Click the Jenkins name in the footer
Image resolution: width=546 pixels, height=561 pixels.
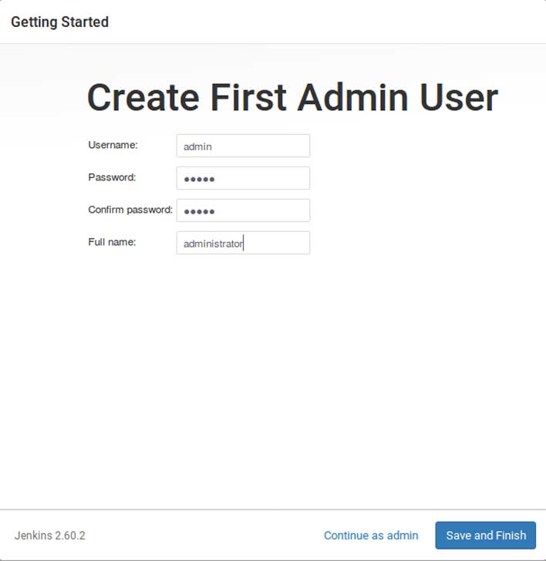[33, 536]
